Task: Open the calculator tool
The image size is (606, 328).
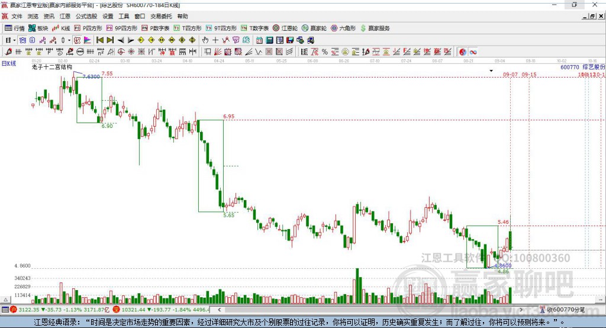Action: click(x=269, y=40)
